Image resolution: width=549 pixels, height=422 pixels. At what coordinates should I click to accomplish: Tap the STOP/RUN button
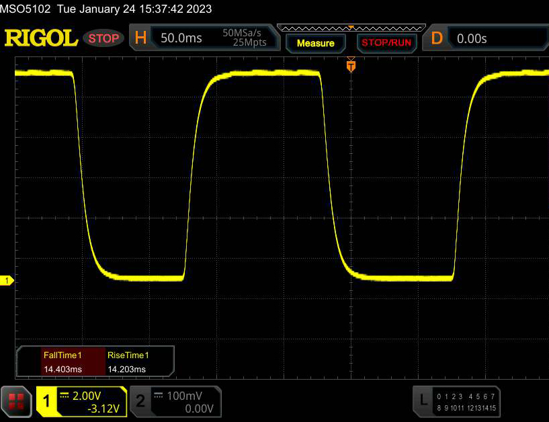[386, 43]
